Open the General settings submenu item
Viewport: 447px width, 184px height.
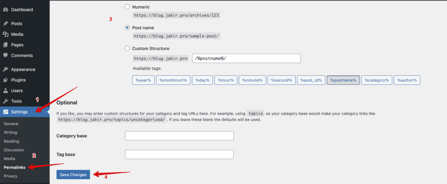pos(11,124)
